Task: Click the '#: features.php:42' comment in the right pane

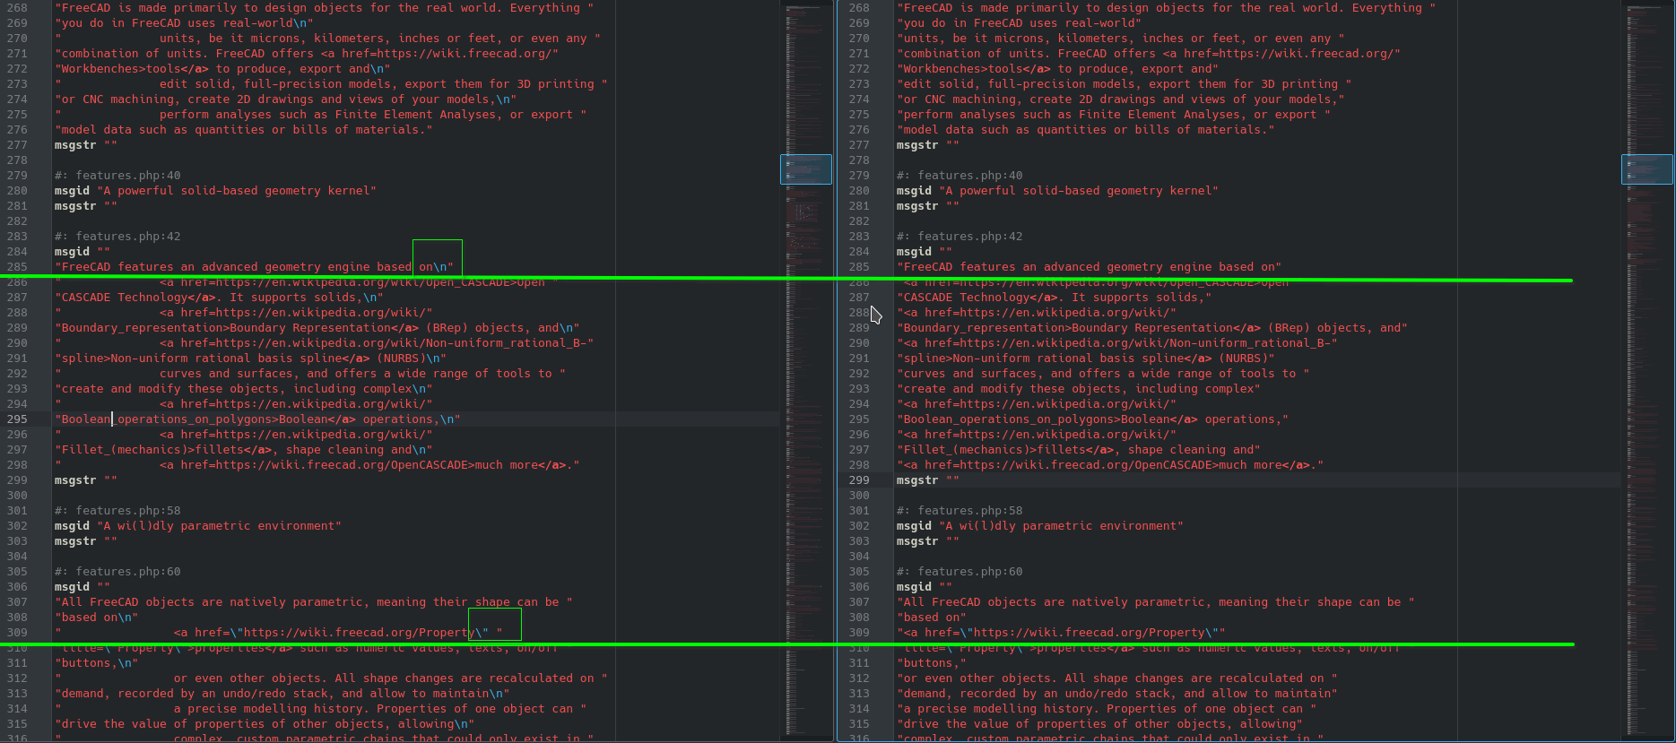Action: (x=960, y=237)
